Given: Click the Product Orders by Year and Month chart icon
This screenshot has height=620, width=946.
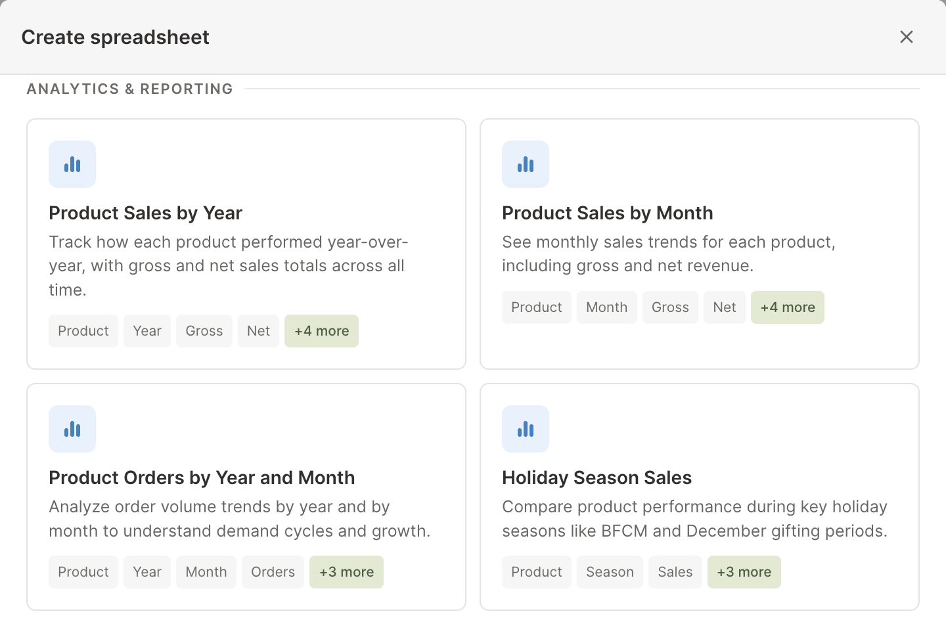Looking at the screenshot, I should (x=72, y=429).
